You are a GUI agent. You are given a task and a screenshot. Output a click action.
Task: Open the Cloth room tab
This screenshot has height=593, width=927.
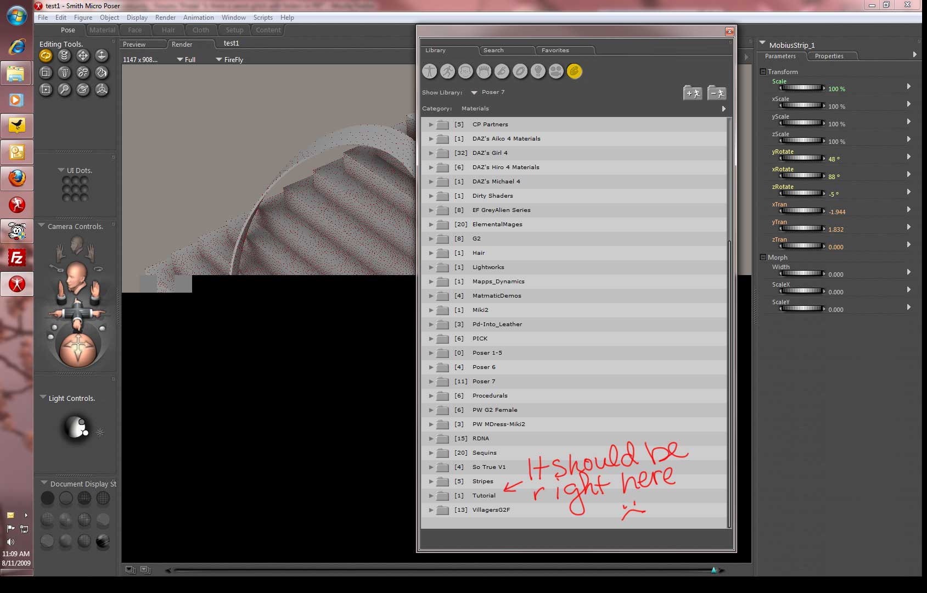coord(201,30)
